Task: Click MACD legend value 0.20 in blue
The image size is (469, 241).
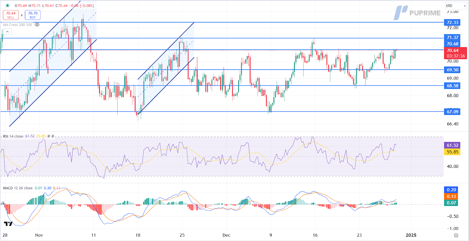Action: (x=47, y=188)
